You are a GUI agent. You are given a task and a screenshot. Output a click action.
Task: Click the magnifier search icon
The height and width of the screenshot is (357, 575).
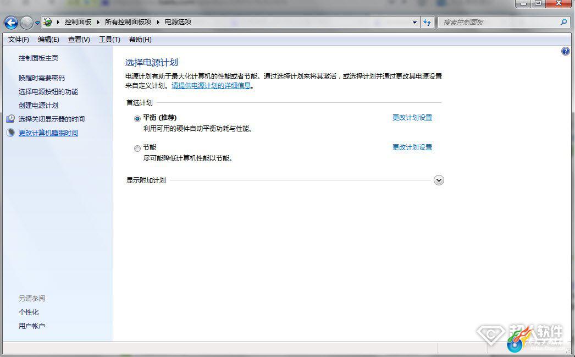(563, 23)
